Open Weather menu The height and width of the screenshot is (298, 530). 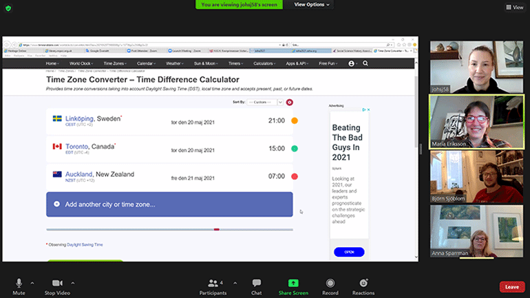coord(174,63)
